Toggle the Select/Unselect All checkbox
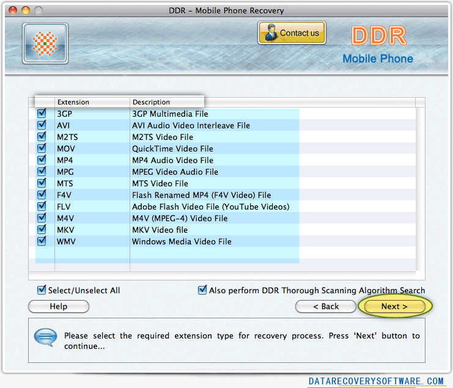Screen dimensions: 453x388 tap(42, 290)
